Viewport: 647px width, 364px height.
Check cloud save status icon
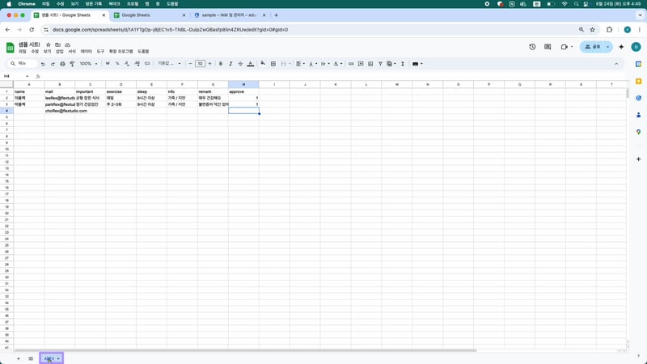click(x=68, y=44)
